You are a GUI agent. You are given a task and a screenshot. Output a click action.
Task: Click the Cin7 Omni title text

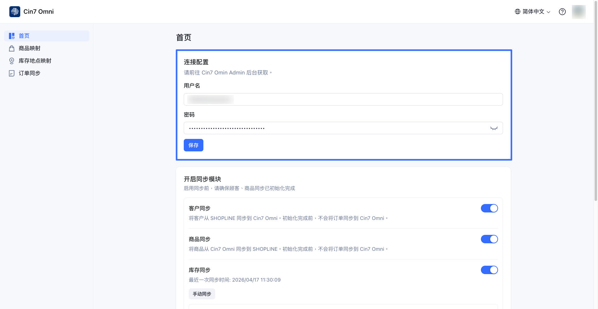pyautogui.click(x=39, y=12)
